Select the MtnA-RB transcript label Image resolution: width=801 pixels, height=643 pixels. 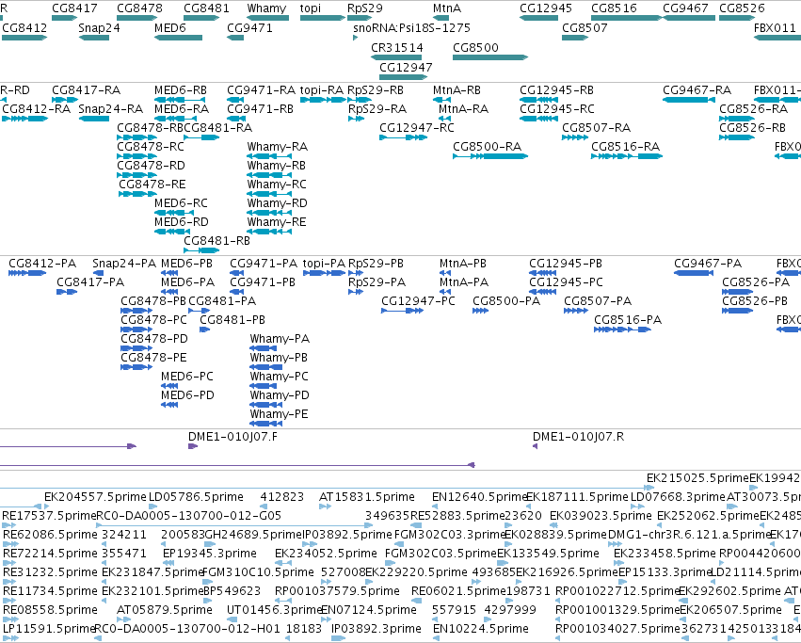(x=457, y=90)
